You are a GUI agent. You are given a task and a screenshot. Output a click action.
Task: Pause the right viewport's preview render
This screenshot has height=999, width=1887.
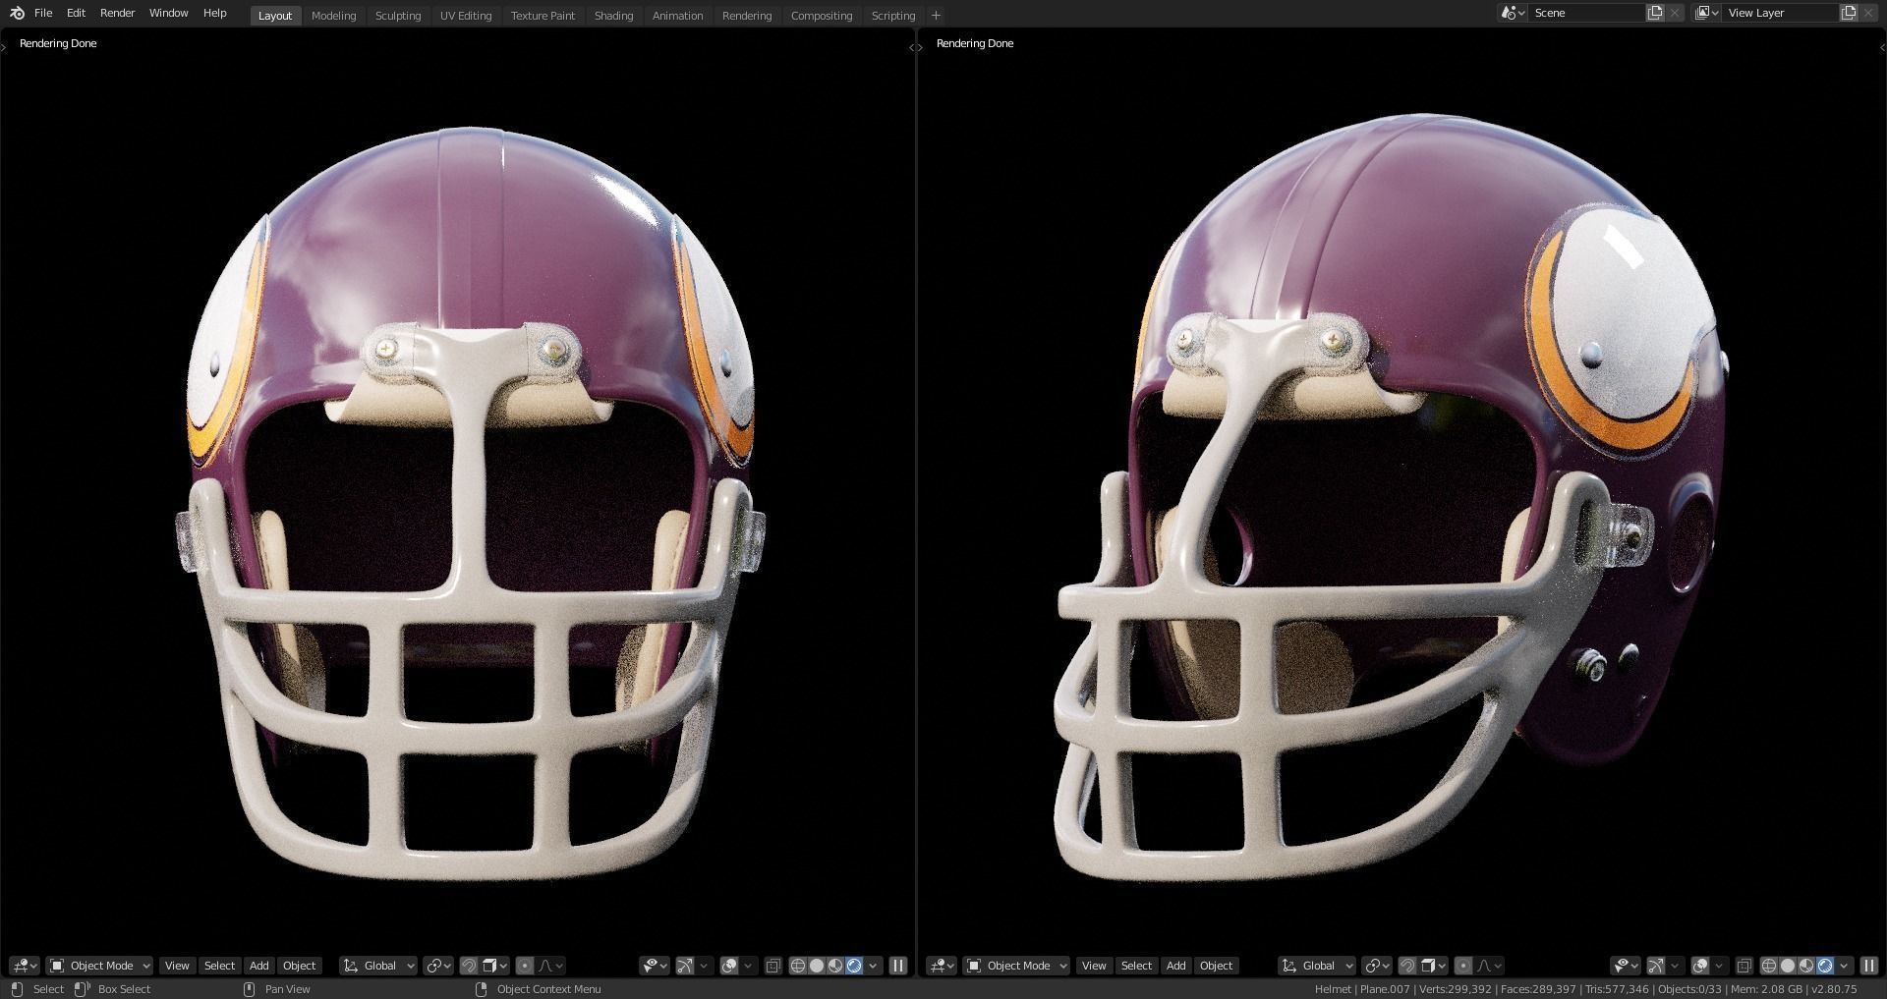1868,966
